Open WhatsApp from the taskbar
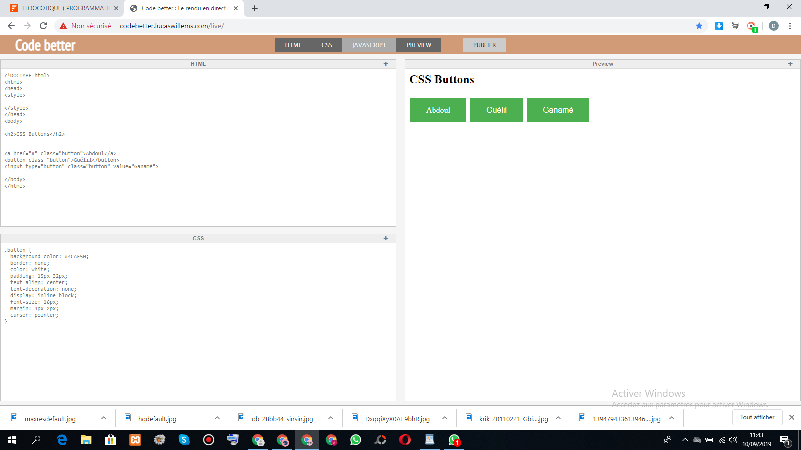 (356, 440)
